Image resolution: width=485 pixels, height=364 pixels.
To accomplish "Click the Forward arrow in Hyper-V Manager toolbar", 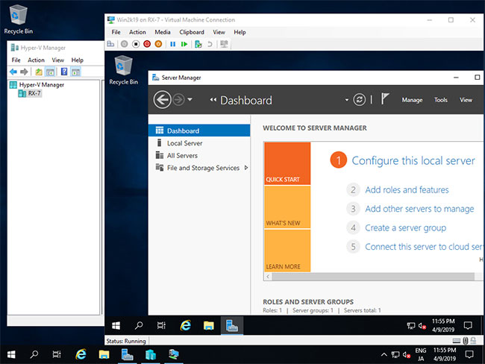I will [x=24, y=72].
